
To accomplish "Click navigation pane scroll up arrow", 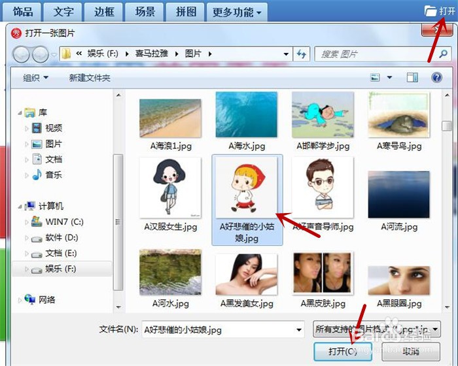I will tap(118, 95).
